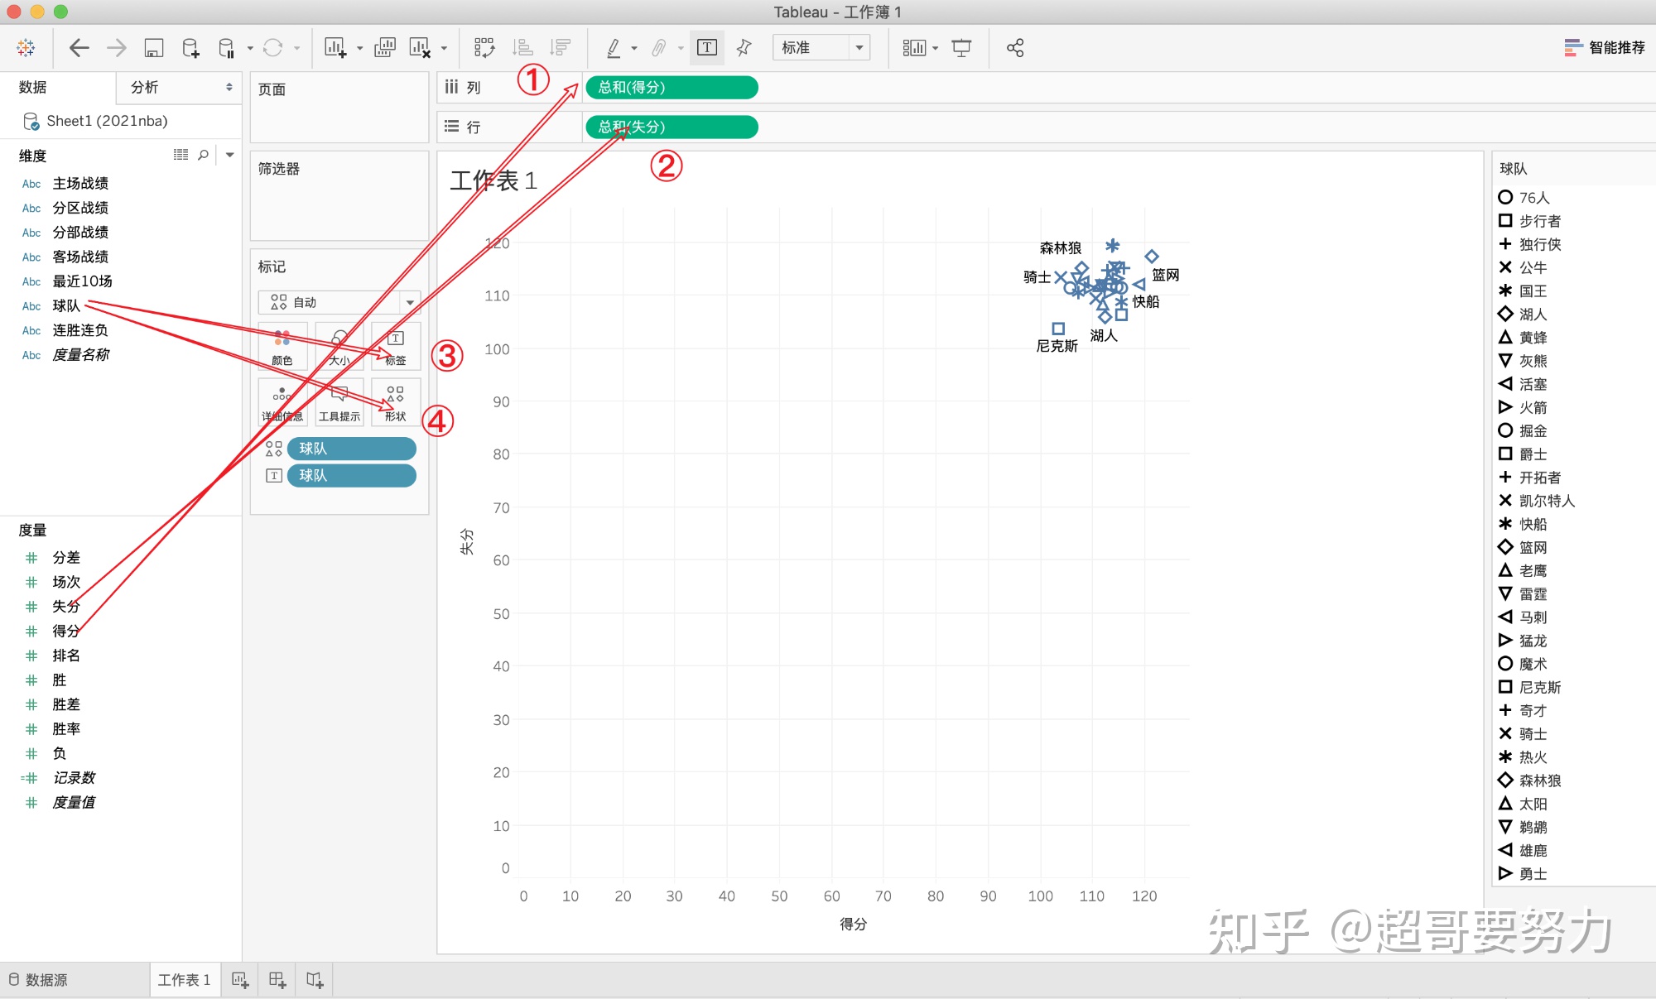Select the 工作表 1 sheet tab
Image resolution: width=1656 pixels, height=999 pixels.
tap(184, 980)
